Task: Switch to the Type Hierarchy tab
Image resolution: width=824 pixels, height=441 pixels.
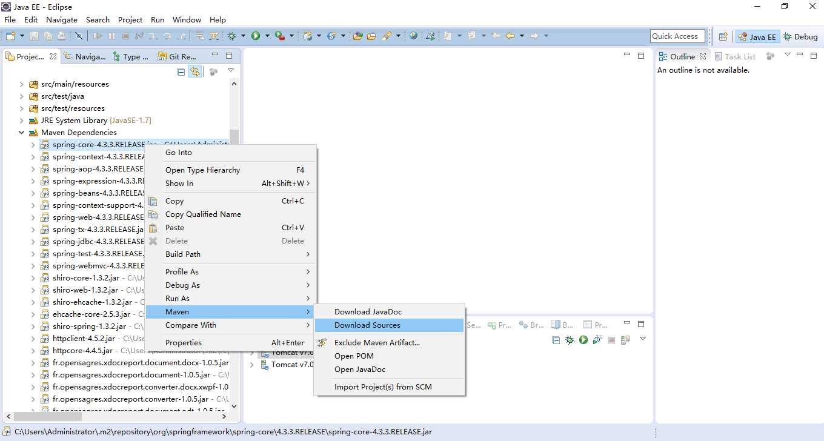Action: 130,56
